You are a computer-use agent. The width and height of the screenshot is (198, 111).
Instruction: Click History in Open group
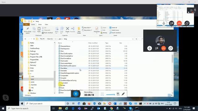pyautogui.click(x=104, y=33)
